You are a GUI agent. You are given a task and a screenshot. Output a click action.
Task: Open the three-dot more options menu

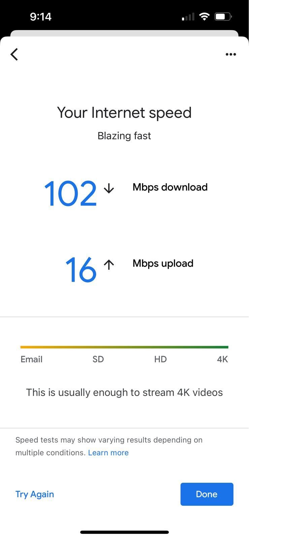231,54
